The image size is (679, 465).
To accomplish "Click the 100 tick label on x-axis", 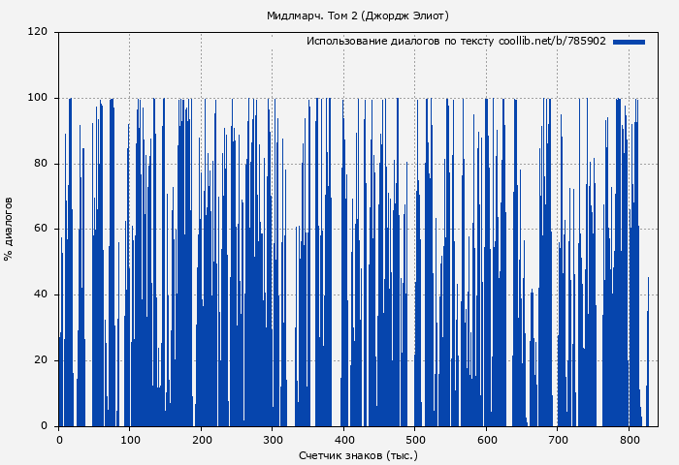I will pos(130,440).
